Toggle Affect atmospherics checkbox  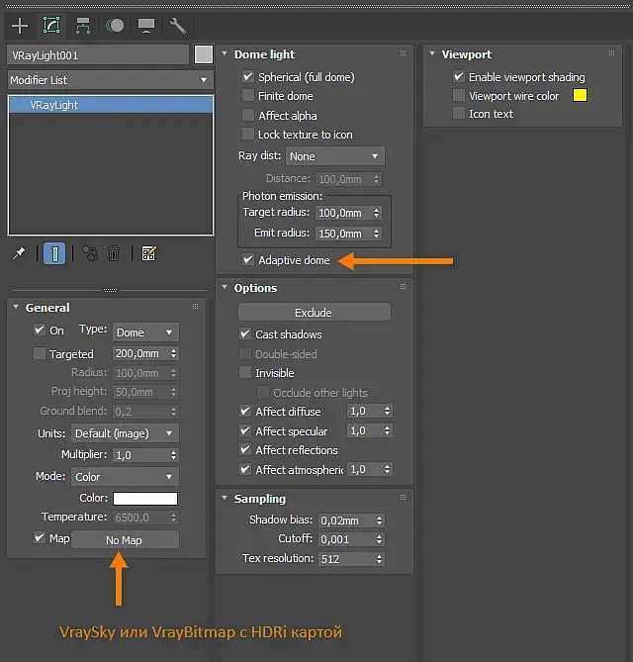245,469
